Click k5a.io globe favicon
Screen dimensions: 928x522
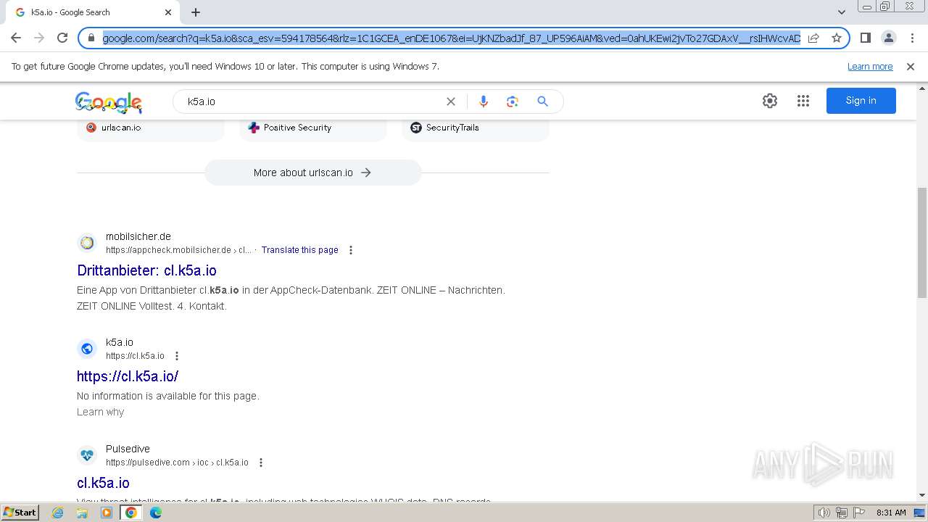point(87,349)
